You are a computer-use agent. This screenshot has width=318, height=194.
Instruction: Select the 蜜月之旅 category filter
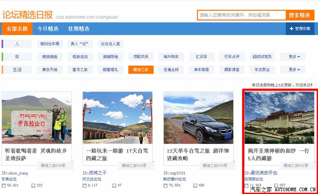click(x=79, y=70)
